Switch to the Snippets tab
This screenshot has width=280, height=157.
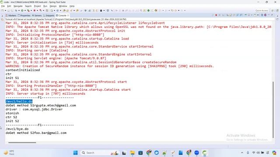(x=49, y=16)
